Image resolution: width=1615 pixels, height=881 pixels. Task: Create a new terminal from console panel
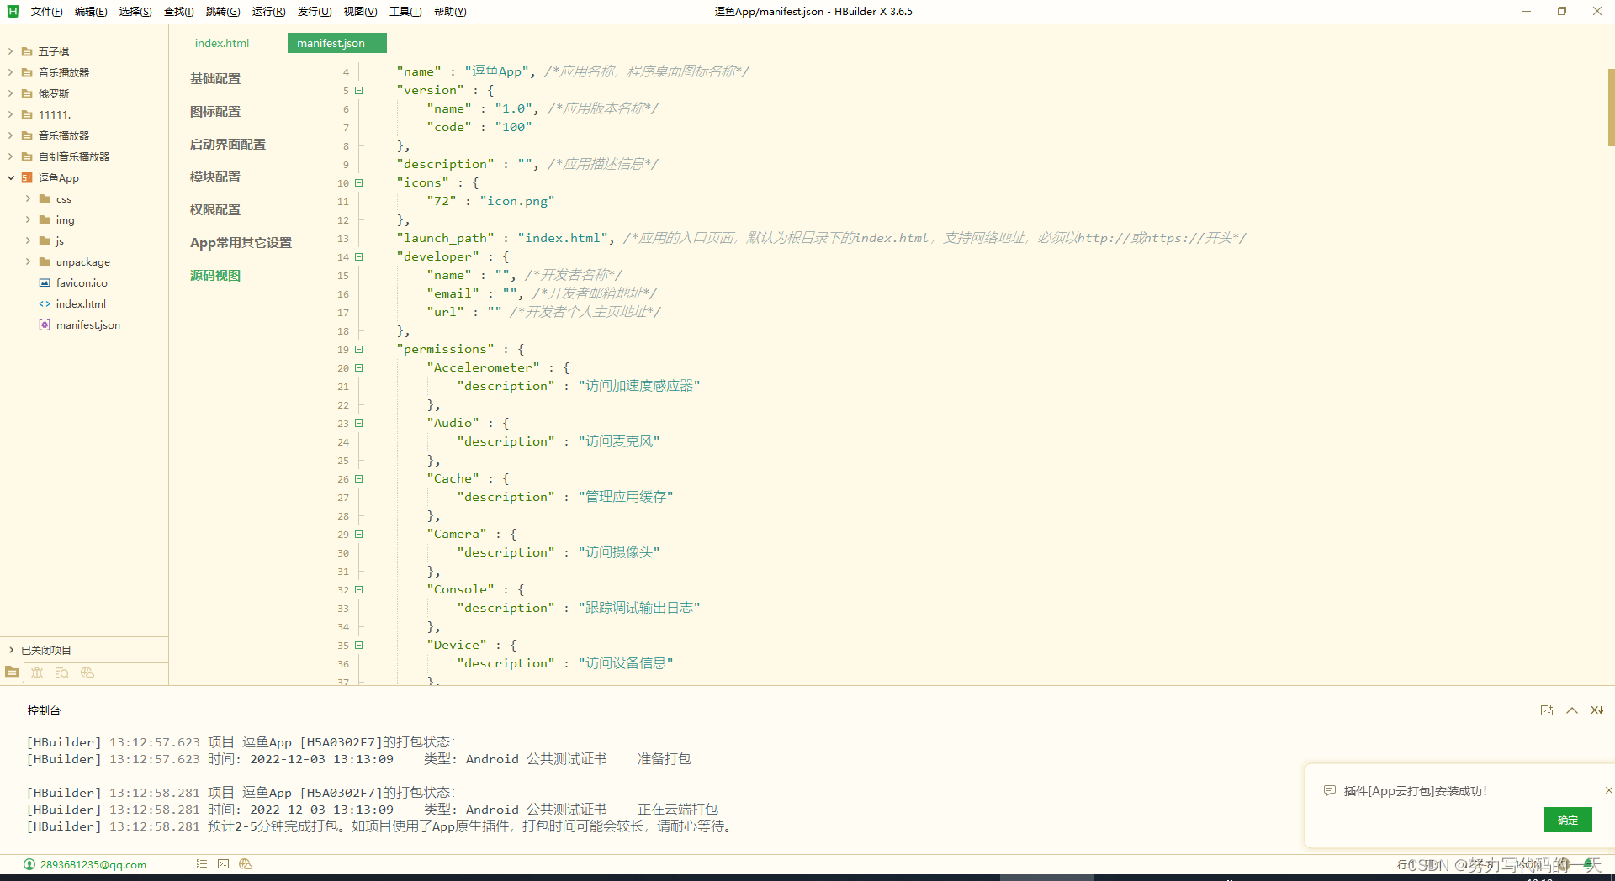click(x=1547, y=710)
